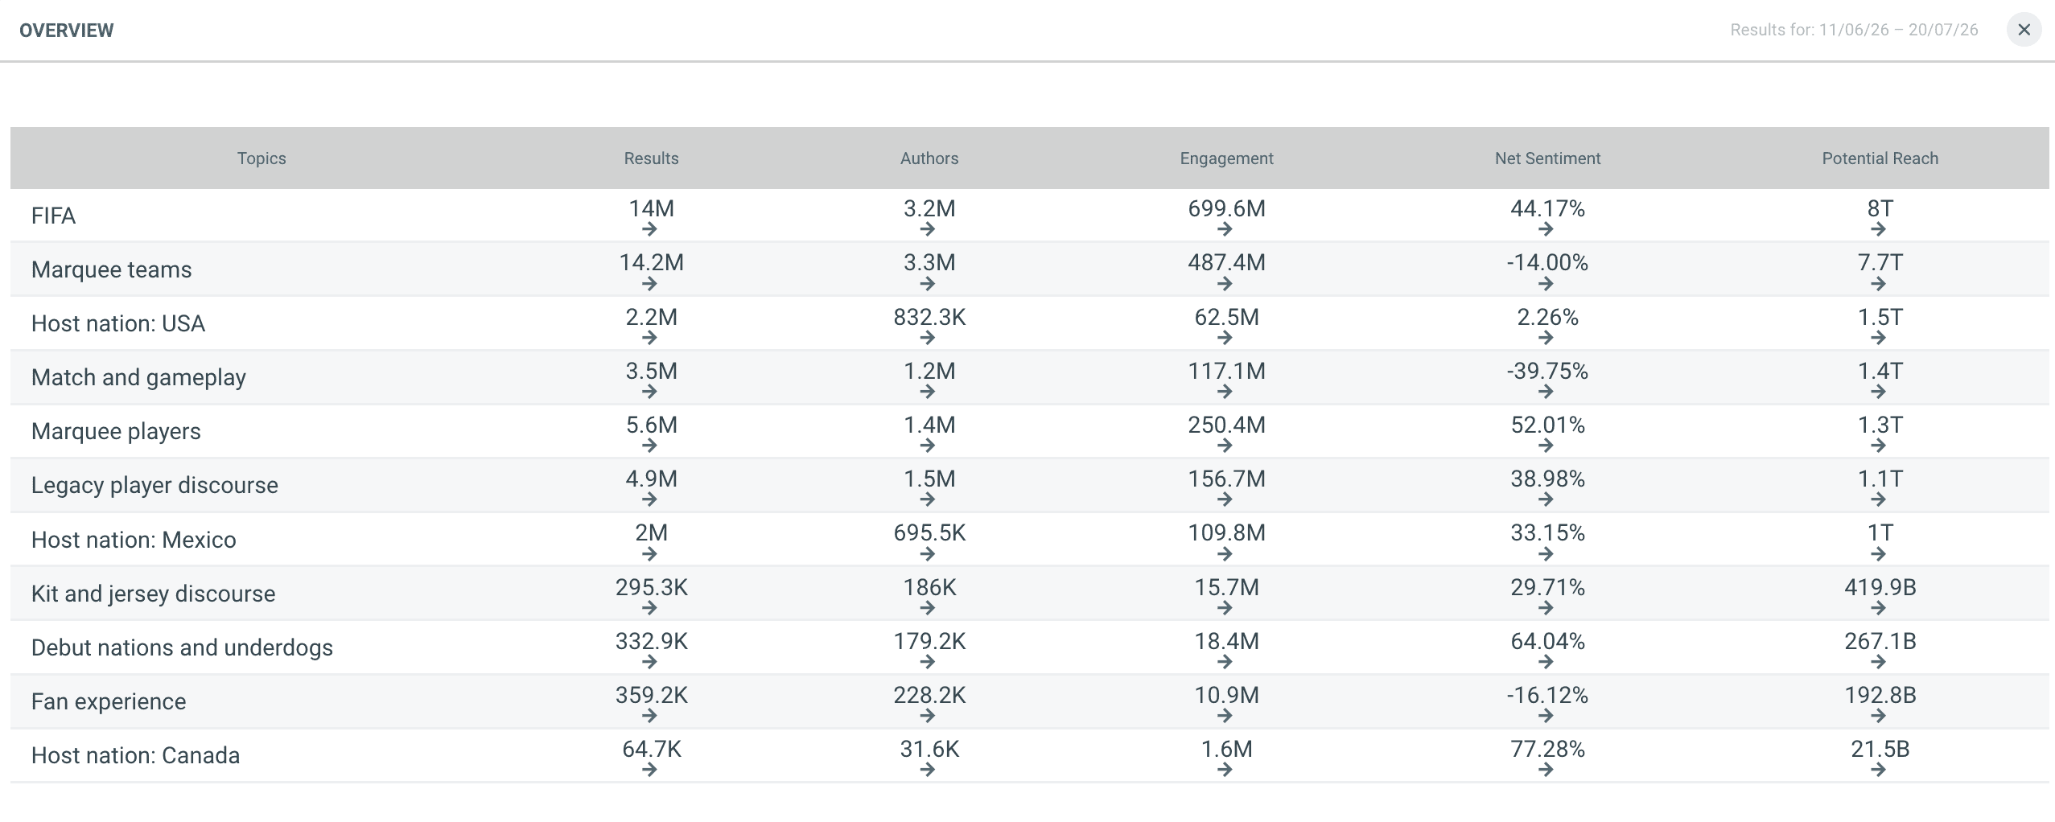Click the 18.4M engagement value for Debut nations
The image size is (2055, 822).
pos(1226,641)
